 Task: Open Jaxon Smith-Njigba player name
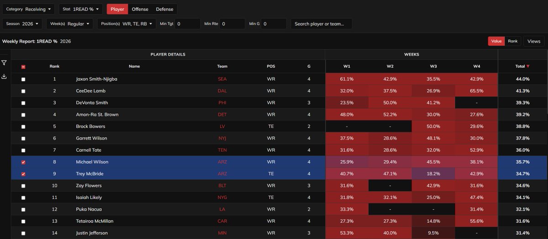[x=97, y=79]
